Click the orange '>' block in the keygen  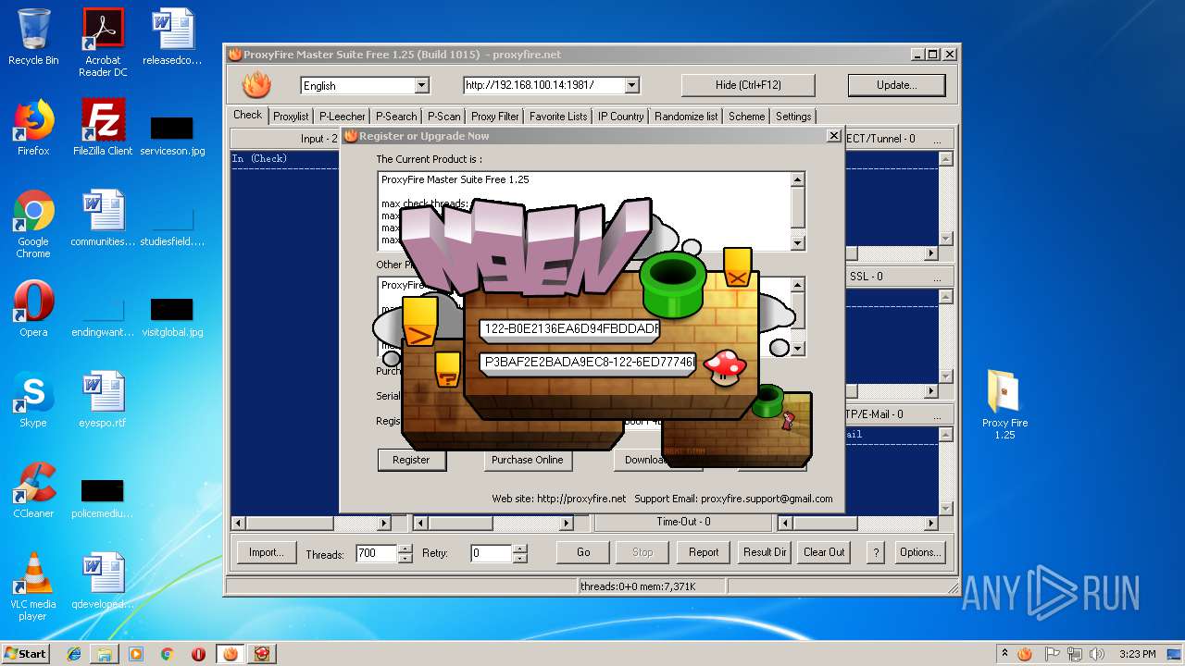[420, 322]
